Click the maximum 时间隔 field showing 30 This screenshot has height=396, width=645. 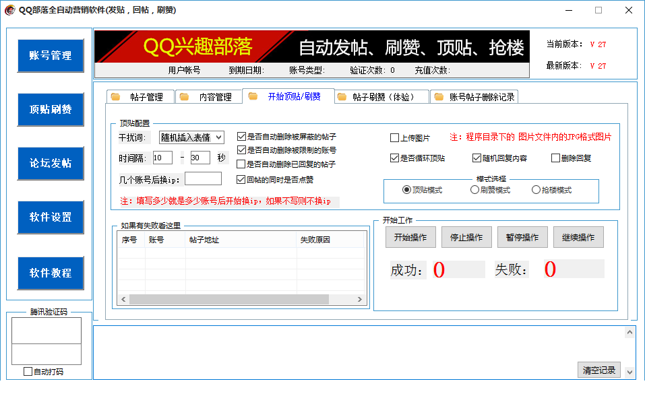(200, 158)
